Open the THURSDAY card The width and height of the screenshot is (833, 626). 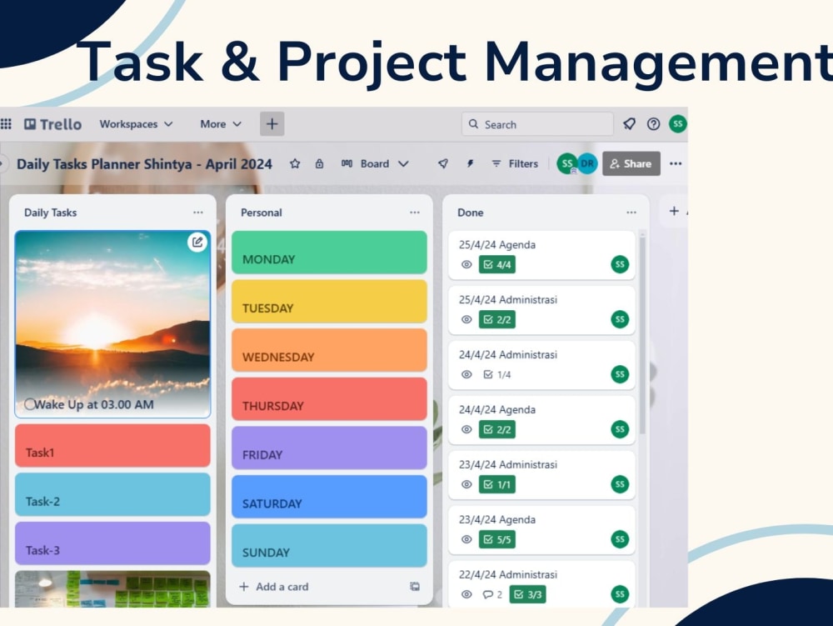coord(329,399)
